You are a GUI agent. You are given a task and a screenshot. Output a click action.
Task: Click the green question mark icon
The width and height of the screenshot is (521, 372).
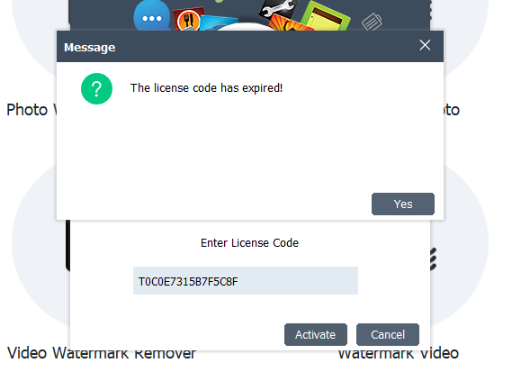(96, 89)
